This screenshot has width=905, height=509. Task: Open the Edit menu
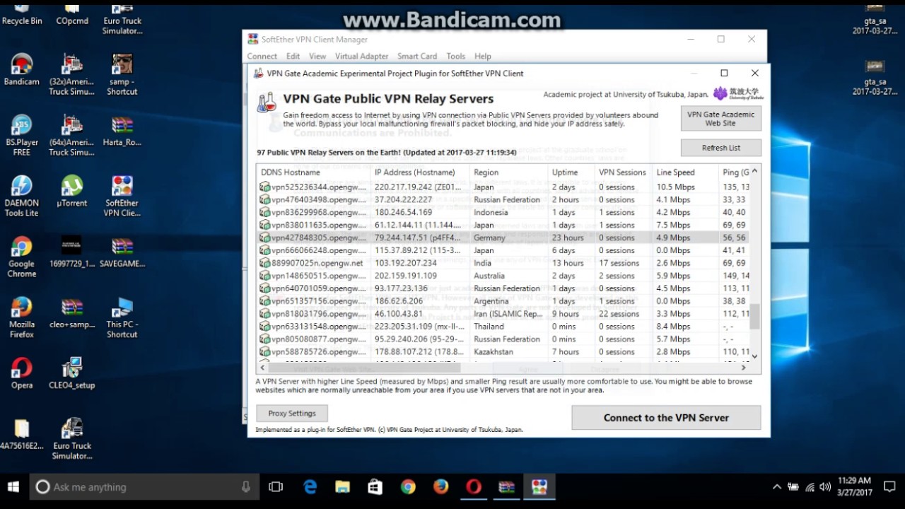(293, 56)
